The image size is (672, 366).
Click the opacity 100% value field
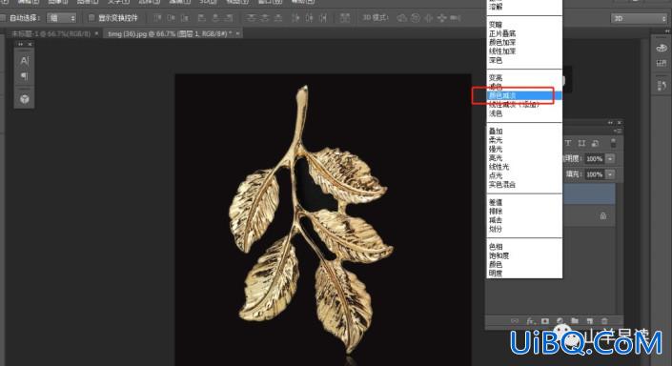595,158
